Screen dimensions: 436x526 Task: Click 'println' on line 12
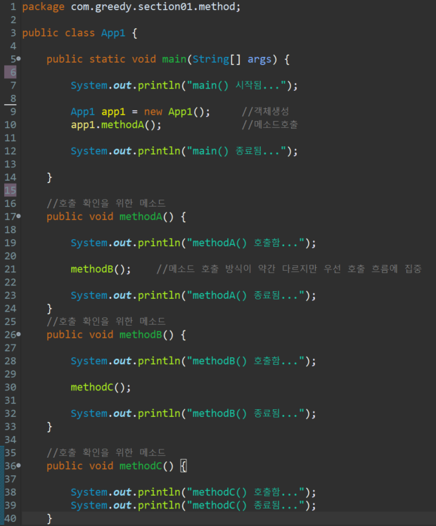(159, 151)
